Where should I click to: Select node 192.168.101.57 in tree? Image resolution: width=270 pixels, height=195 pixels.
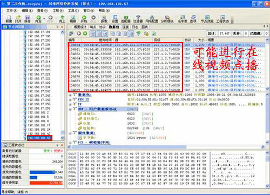click(39, 138)
